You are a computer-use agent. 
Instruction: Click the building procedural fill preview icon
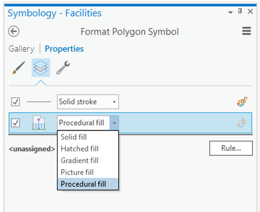[x=38, y=123]
